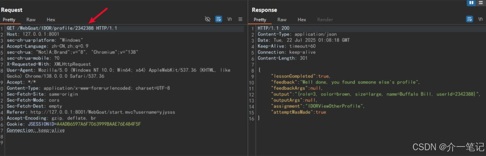The height and width of the screenshot is (156, 486).
Task: Click the HTTP/1.1 200 status line
Action: [x=273, y=28]
